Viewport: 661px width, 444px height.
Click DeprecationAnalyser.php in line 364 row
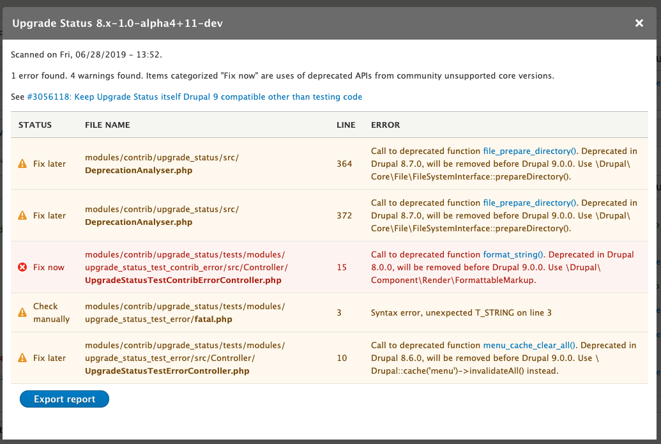[x=139, y=171]
